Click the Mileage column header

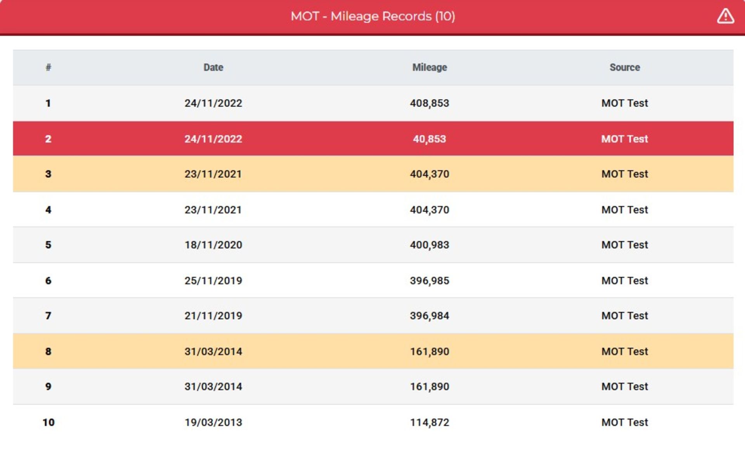(x=429, y=67)
